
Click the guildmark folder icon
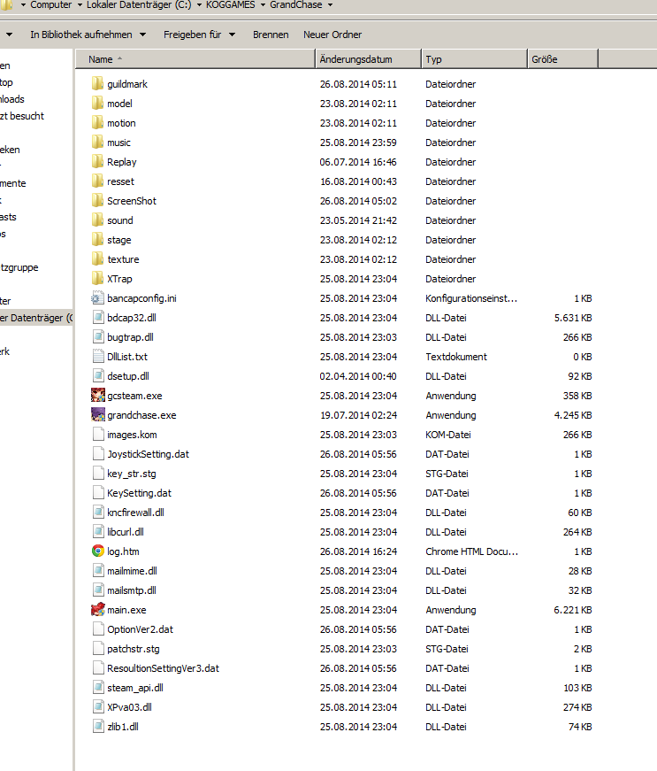[98, 83]
